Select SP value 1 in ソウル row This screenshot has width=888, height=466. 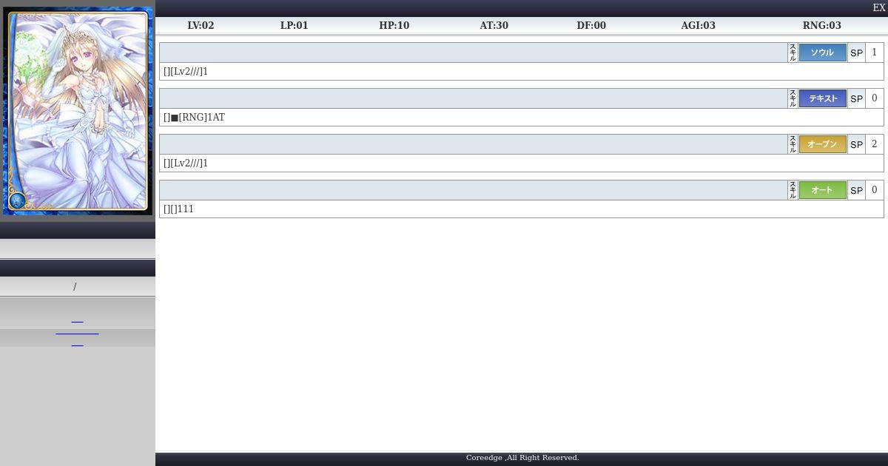(x=875, y=53)
